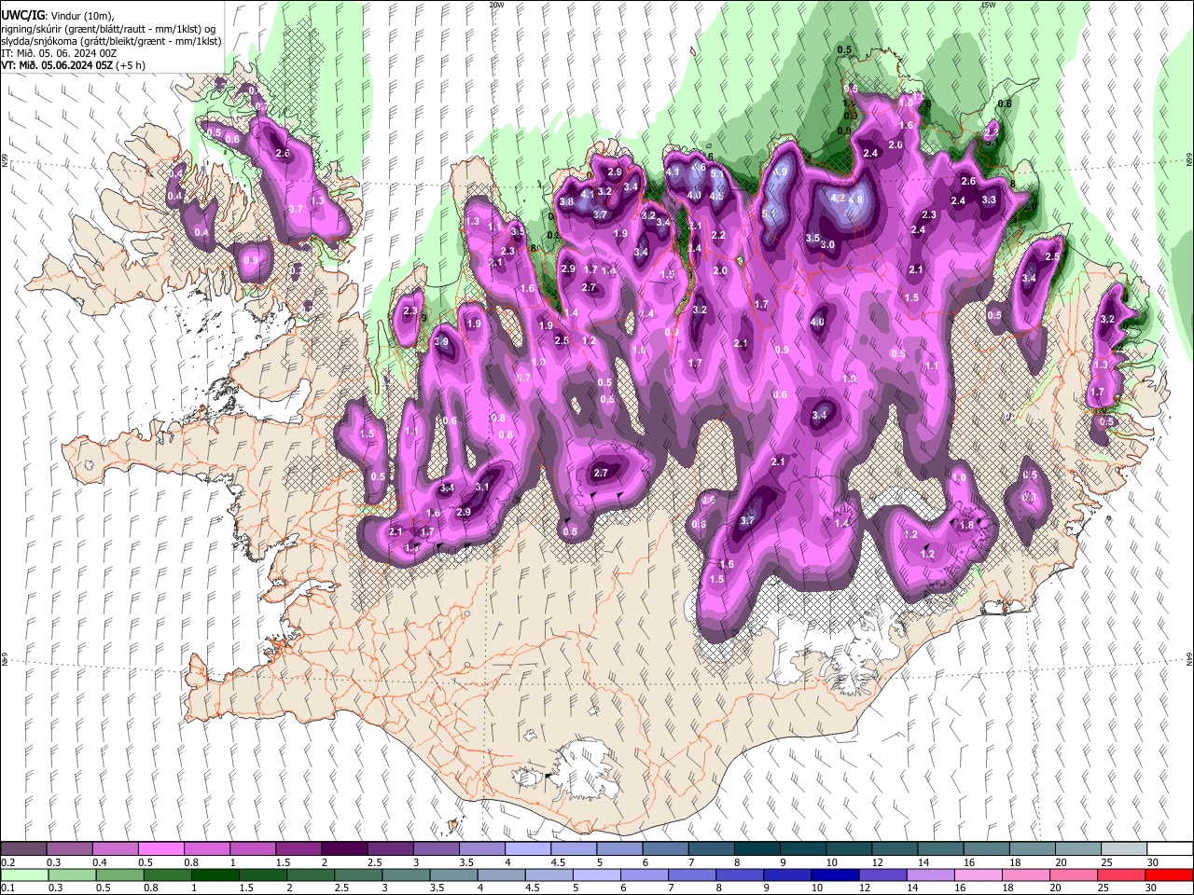This screenshot has height=895, width=1194.
Task: Select the rain legend swatch from 5 to 6
Action: [596, 875]
